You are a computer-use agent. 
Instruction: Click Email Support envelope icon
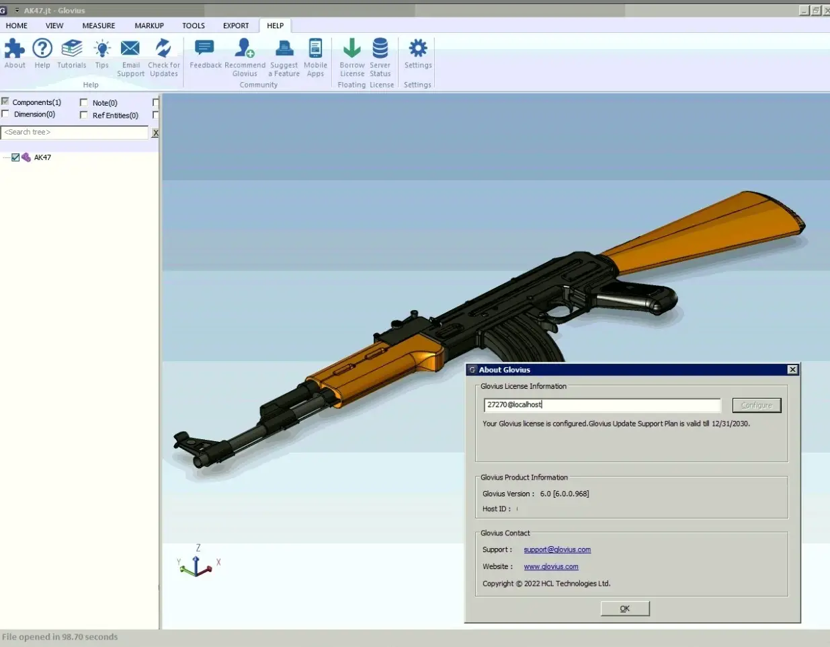[130, 49]
